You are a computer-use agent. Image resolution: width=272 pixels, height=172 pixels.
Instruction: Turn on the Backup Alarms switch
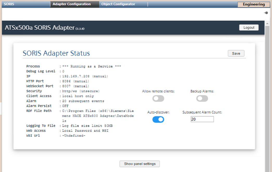tap(202, 98)
